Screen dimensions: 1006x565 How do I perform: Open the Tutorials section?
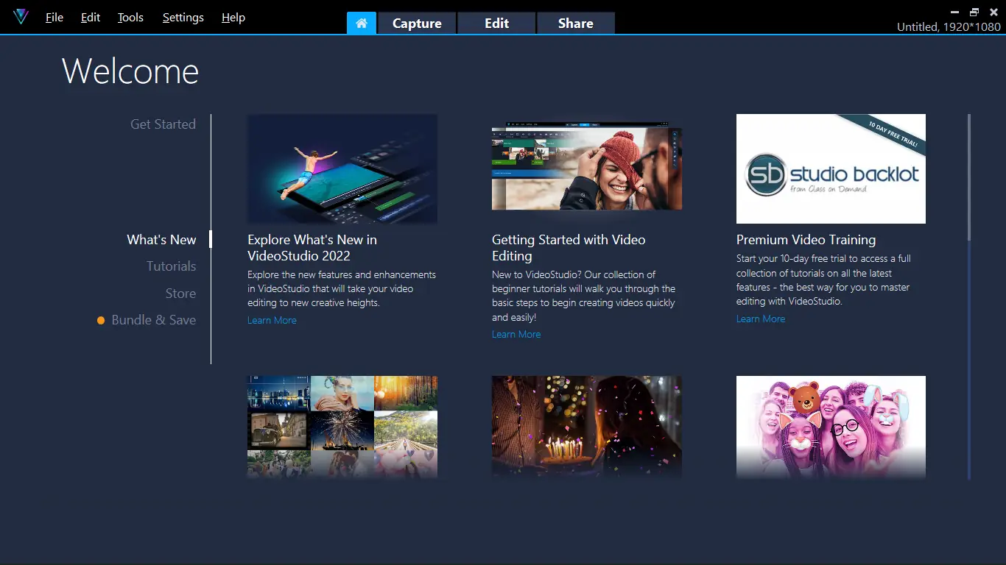point(171,266)
